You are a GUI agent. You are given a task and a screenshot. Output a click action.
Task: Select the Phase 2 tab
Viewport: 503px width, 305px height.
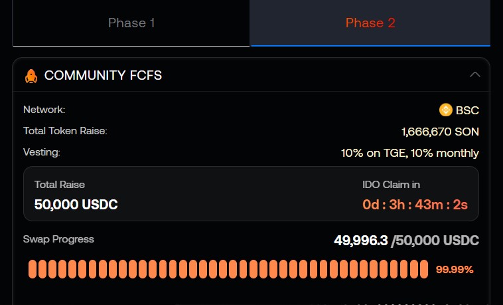click(x=370, y=23)
